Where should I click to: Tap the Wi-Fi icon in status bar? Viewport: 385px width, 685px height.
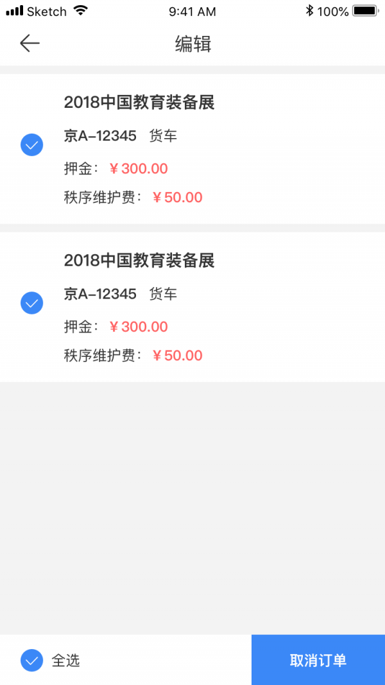click(80, 11)
